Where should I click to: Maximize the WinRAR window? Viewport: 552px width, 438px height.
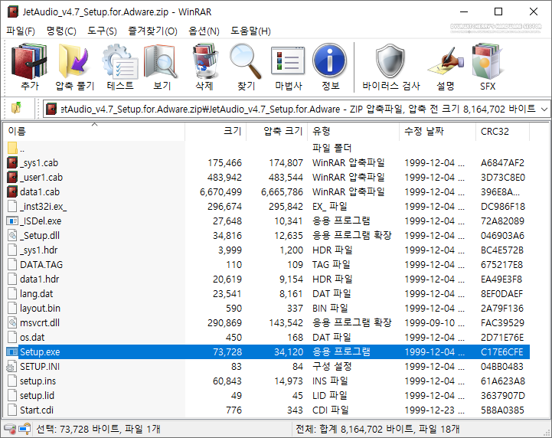point(498,11)
